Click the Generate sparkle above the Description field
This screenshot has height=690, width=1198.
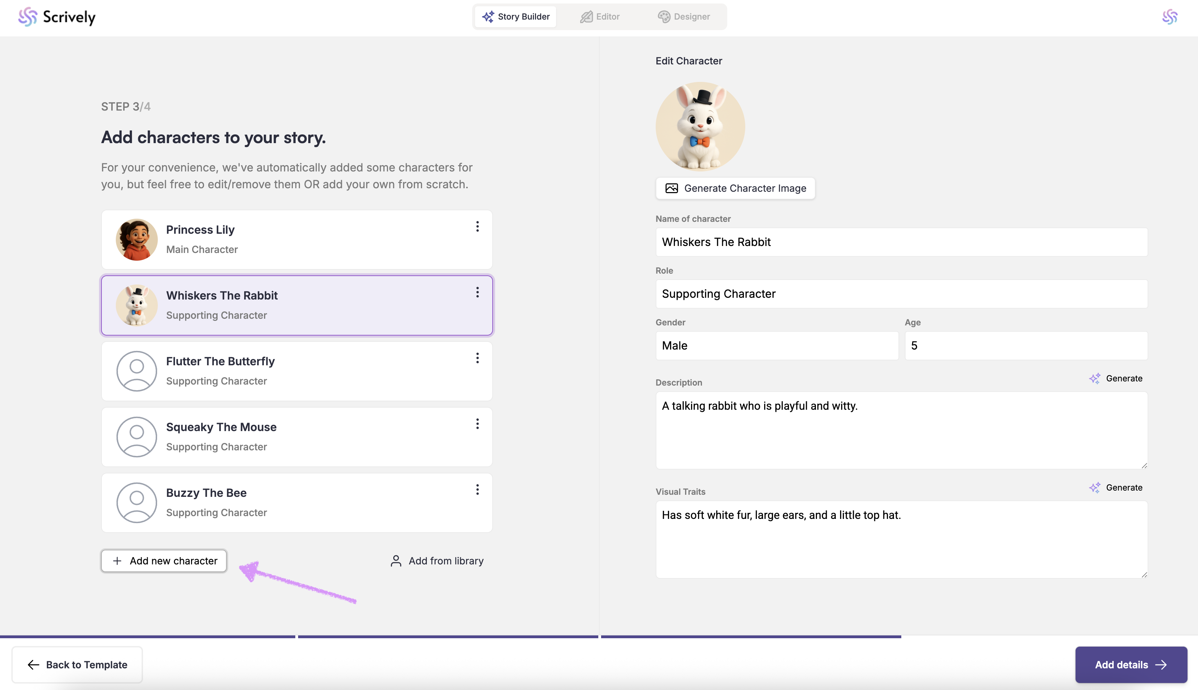coord(1115,378)
